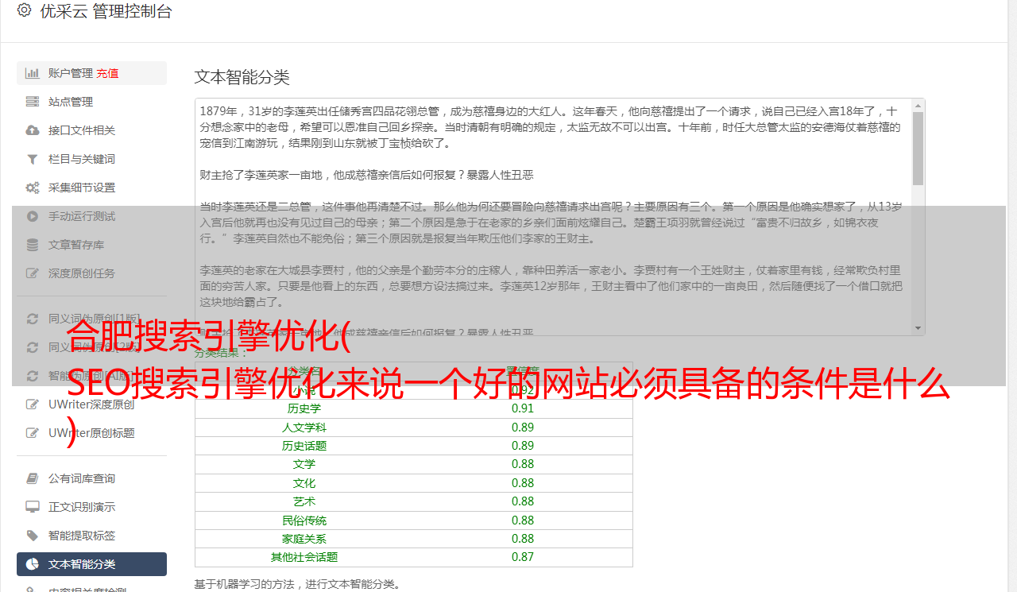
Task: Click the pie chart icon for 文本智能分类
Action: [33, 564]
